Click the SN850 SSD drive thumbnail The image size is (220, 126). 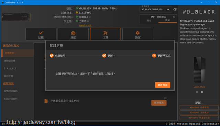coord(16,17)
